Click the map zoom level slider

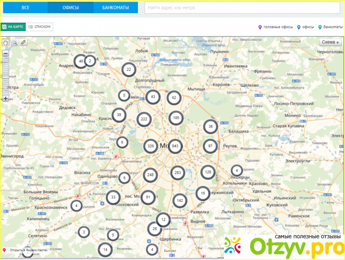pos(6,76)
